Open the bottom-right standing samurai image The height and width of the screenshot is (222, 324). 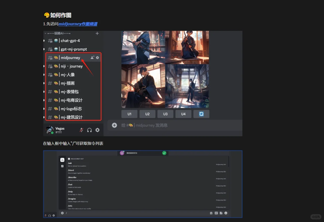(x=187, y=86)
